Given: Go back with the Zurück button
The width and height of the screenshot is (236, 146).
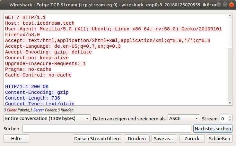Looking at the screenshot, I should pos(192,139).
